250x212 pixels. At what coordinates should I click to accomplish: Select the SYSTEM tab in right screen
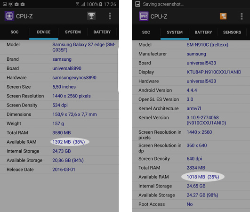(175, 32)
